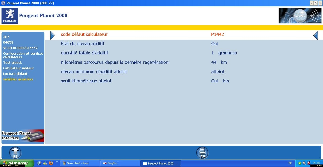Click the Peugeot Planet System banner image
Screen dimensions: 323x167
(x=300, y=16)
